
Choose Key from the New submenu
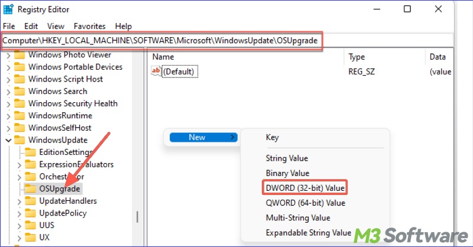272,137
